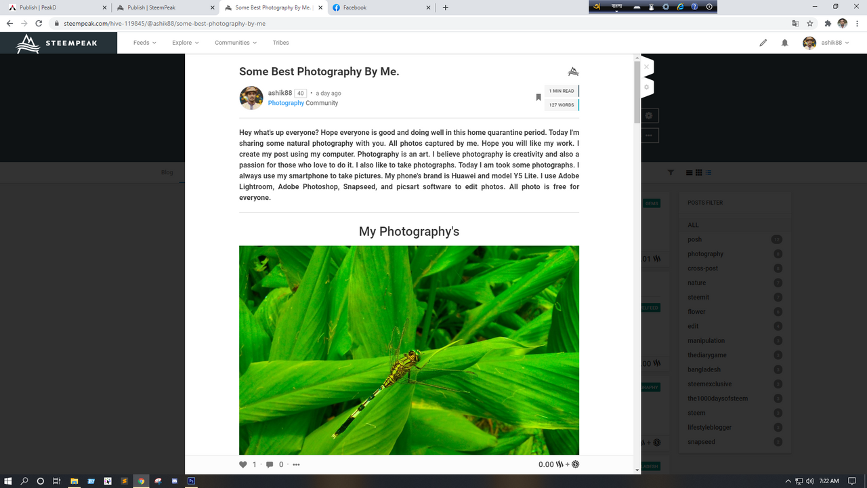This screenshot has width=867, height=488.
Task: Open post view settings gear tab
Action: pyautogui.click(x=647, y=87)
